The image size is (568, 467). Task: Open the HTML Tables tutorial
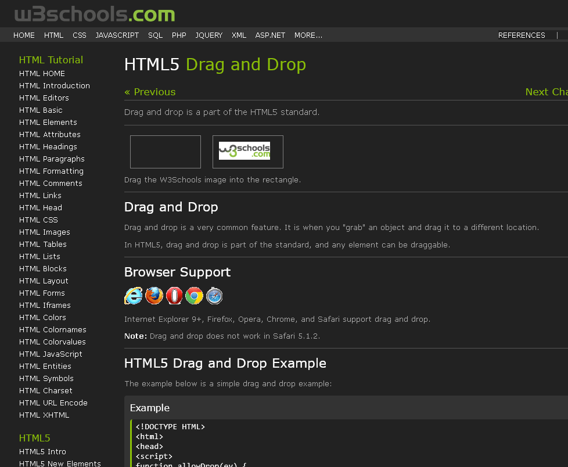pos(44,244)
